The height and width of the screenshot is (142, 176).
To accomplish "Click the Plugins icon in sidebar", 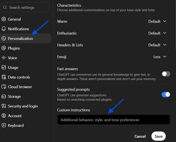I will click(4, 48).
